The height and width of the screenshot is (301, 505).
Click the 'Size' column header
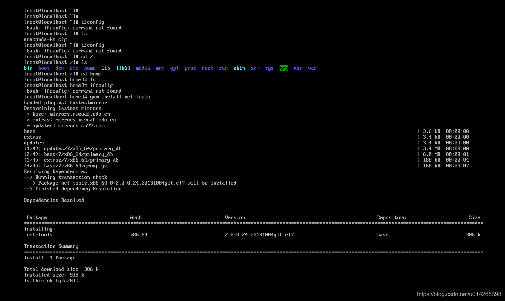coord(475,218)
